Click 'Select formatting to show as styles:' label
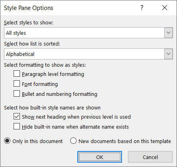Image resolution: width=177 pixels, height=167 pixels. pos(45,65)
